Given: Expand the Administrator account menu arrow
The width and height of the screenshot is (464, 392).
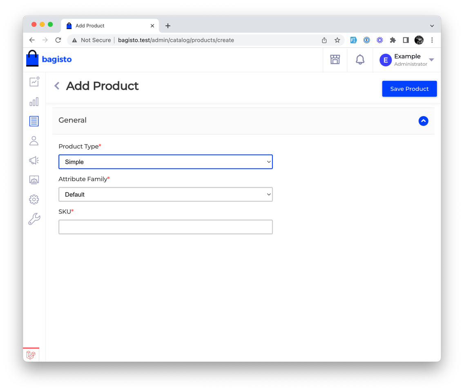Looking at the screenshot, I should (x=431, y=60).
